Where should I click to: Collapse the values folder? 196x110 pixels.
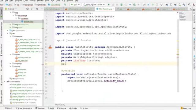pyautogui.click(x=10, y=67)
